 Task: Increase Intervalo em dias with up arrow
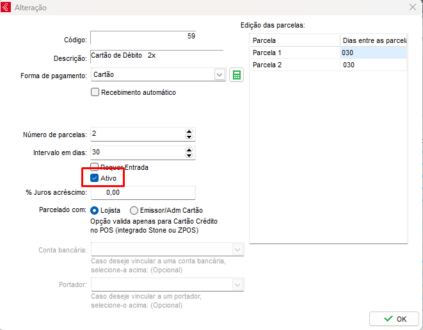pyautogui.click(x=189, y=150)
